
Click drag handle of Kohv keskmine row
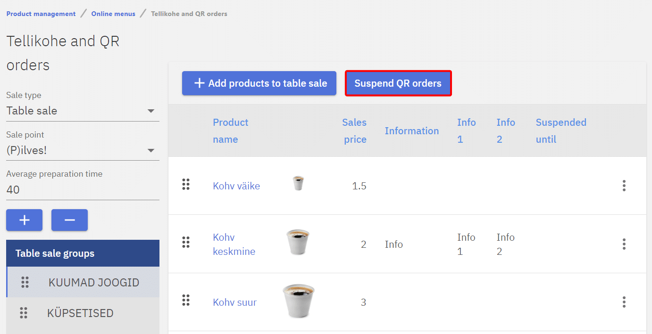click(x=186, y=243)
